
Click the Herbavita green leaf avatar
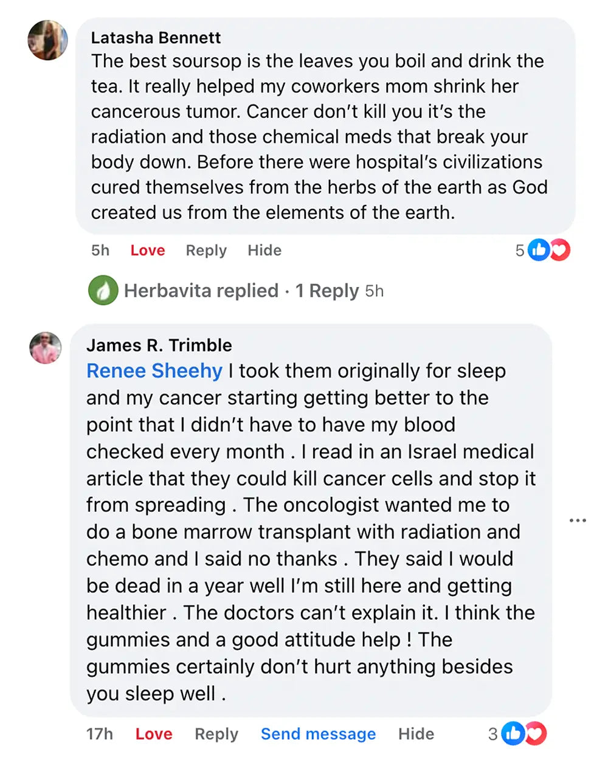103,291
